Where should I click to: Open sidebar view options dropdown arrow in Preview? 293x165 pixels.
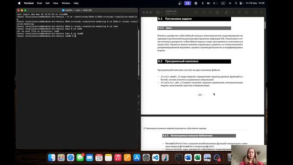tap(162, 12)
